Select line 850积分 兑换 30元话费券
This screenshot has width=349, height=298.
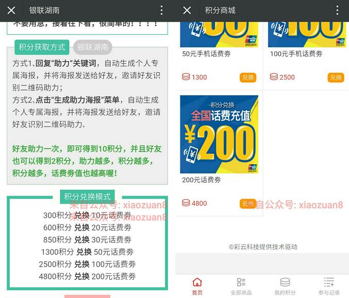coord(87,240)
